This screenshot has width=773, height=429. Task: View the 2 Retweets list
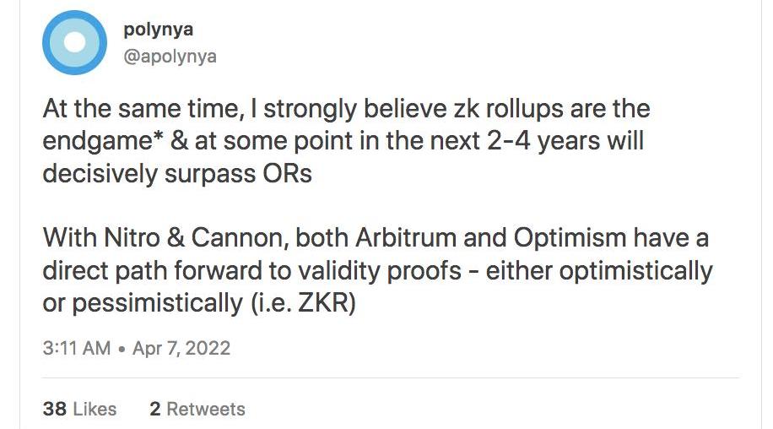197,409
